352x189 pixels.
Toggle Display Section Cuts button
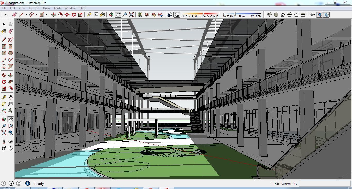[x=326, y=15]
